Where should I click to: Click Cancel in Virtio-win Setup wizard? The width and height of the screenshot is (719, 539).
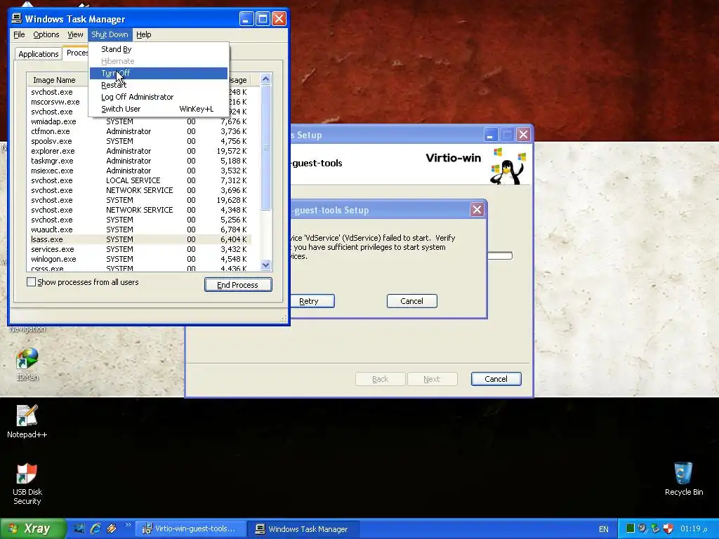(x=496, y=379)
